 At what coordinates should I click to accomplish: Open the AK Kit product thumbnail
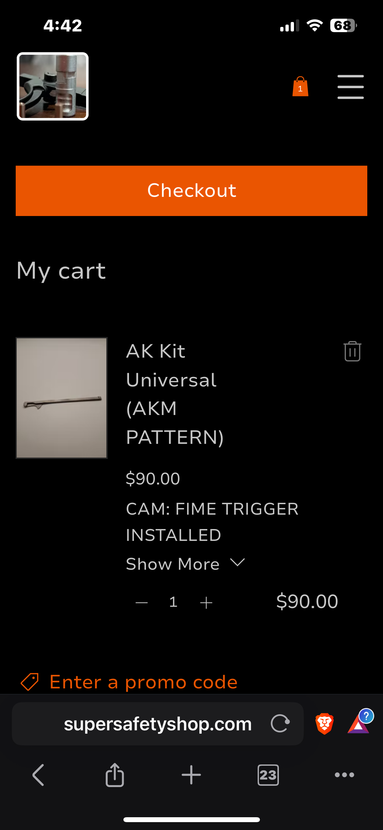click(62, 398)
